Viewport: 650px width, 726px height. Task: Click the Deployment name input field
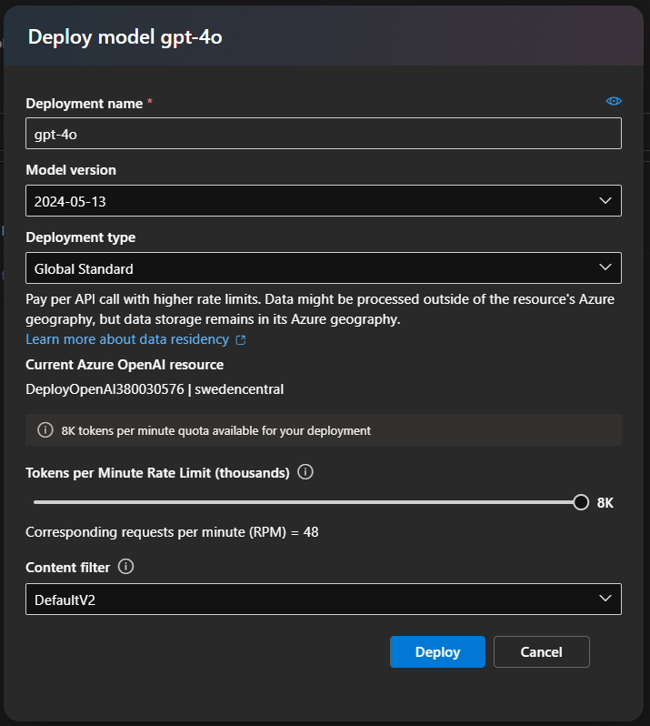324,134
